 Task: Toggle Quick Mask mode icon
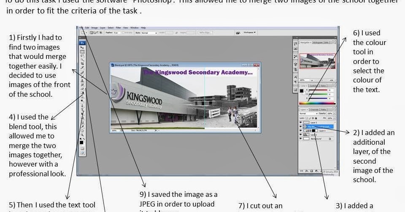(82, 148)
